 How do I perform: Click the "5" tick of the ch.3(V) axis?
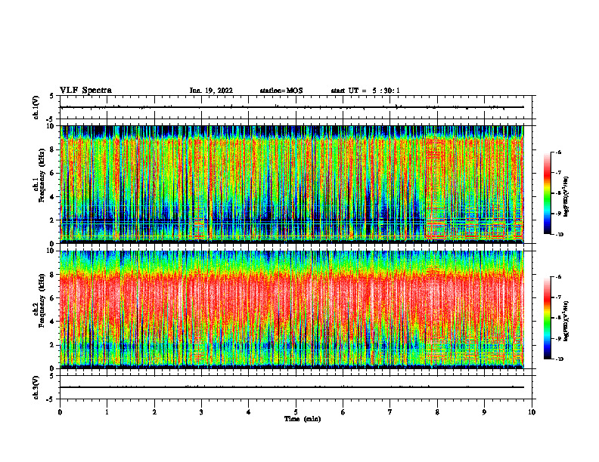pyautogui.click(x=52, y=376)
